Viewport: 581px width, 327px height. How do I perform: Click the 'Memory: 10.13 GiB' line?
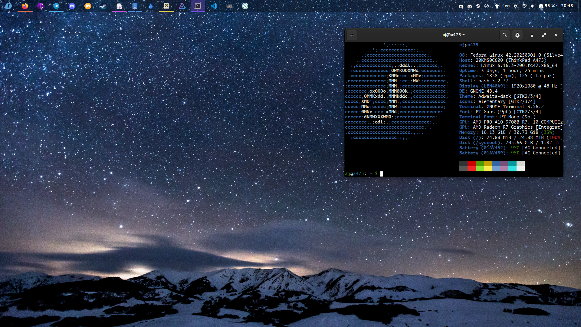(x=507, y=132)
